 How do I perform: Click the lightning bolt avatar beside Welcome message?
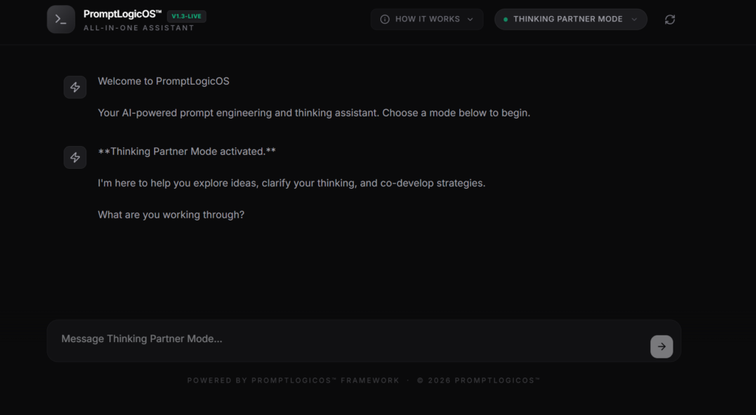click(75, 87)
